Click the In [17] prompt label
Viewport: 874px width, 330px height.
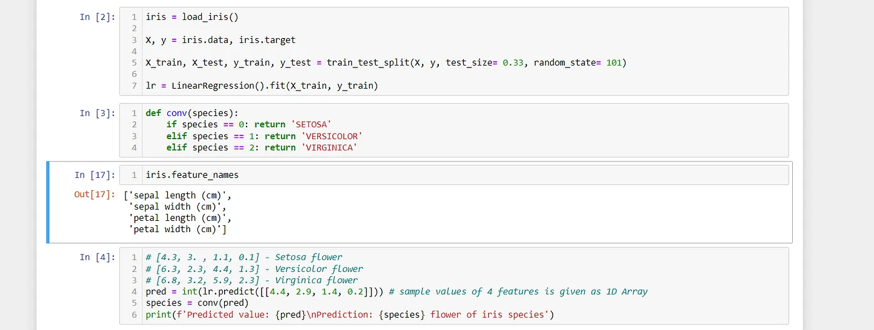[95, 175]
